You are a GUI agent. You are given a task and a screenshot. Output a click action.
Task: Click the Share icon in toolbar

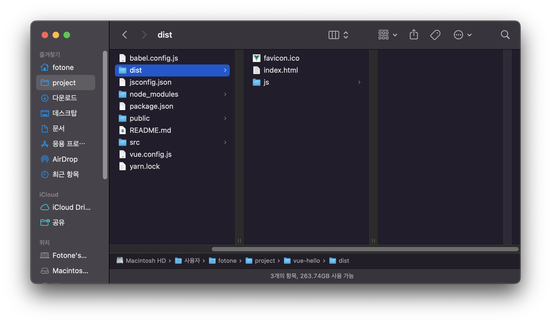coord(414,34)
